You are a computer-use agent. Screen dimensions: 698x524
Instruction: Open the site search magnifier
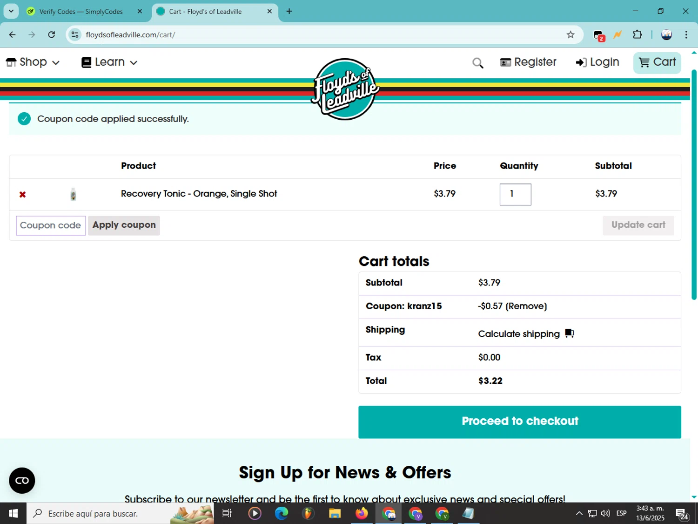click(477, 63)
